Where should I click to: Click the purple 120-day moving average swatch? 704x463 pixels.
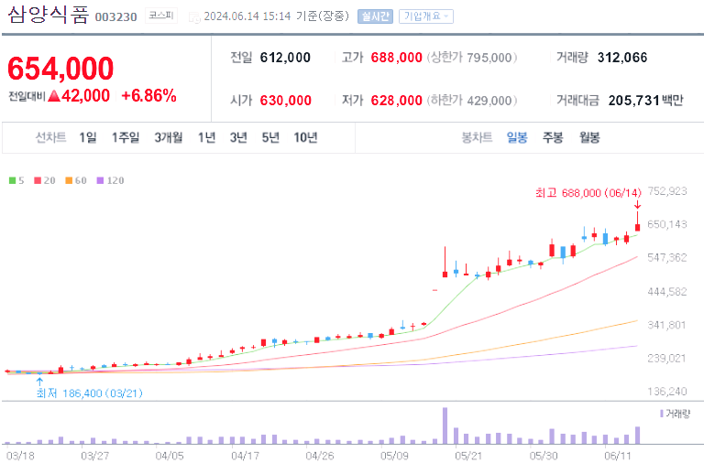[x=100, y=180]
